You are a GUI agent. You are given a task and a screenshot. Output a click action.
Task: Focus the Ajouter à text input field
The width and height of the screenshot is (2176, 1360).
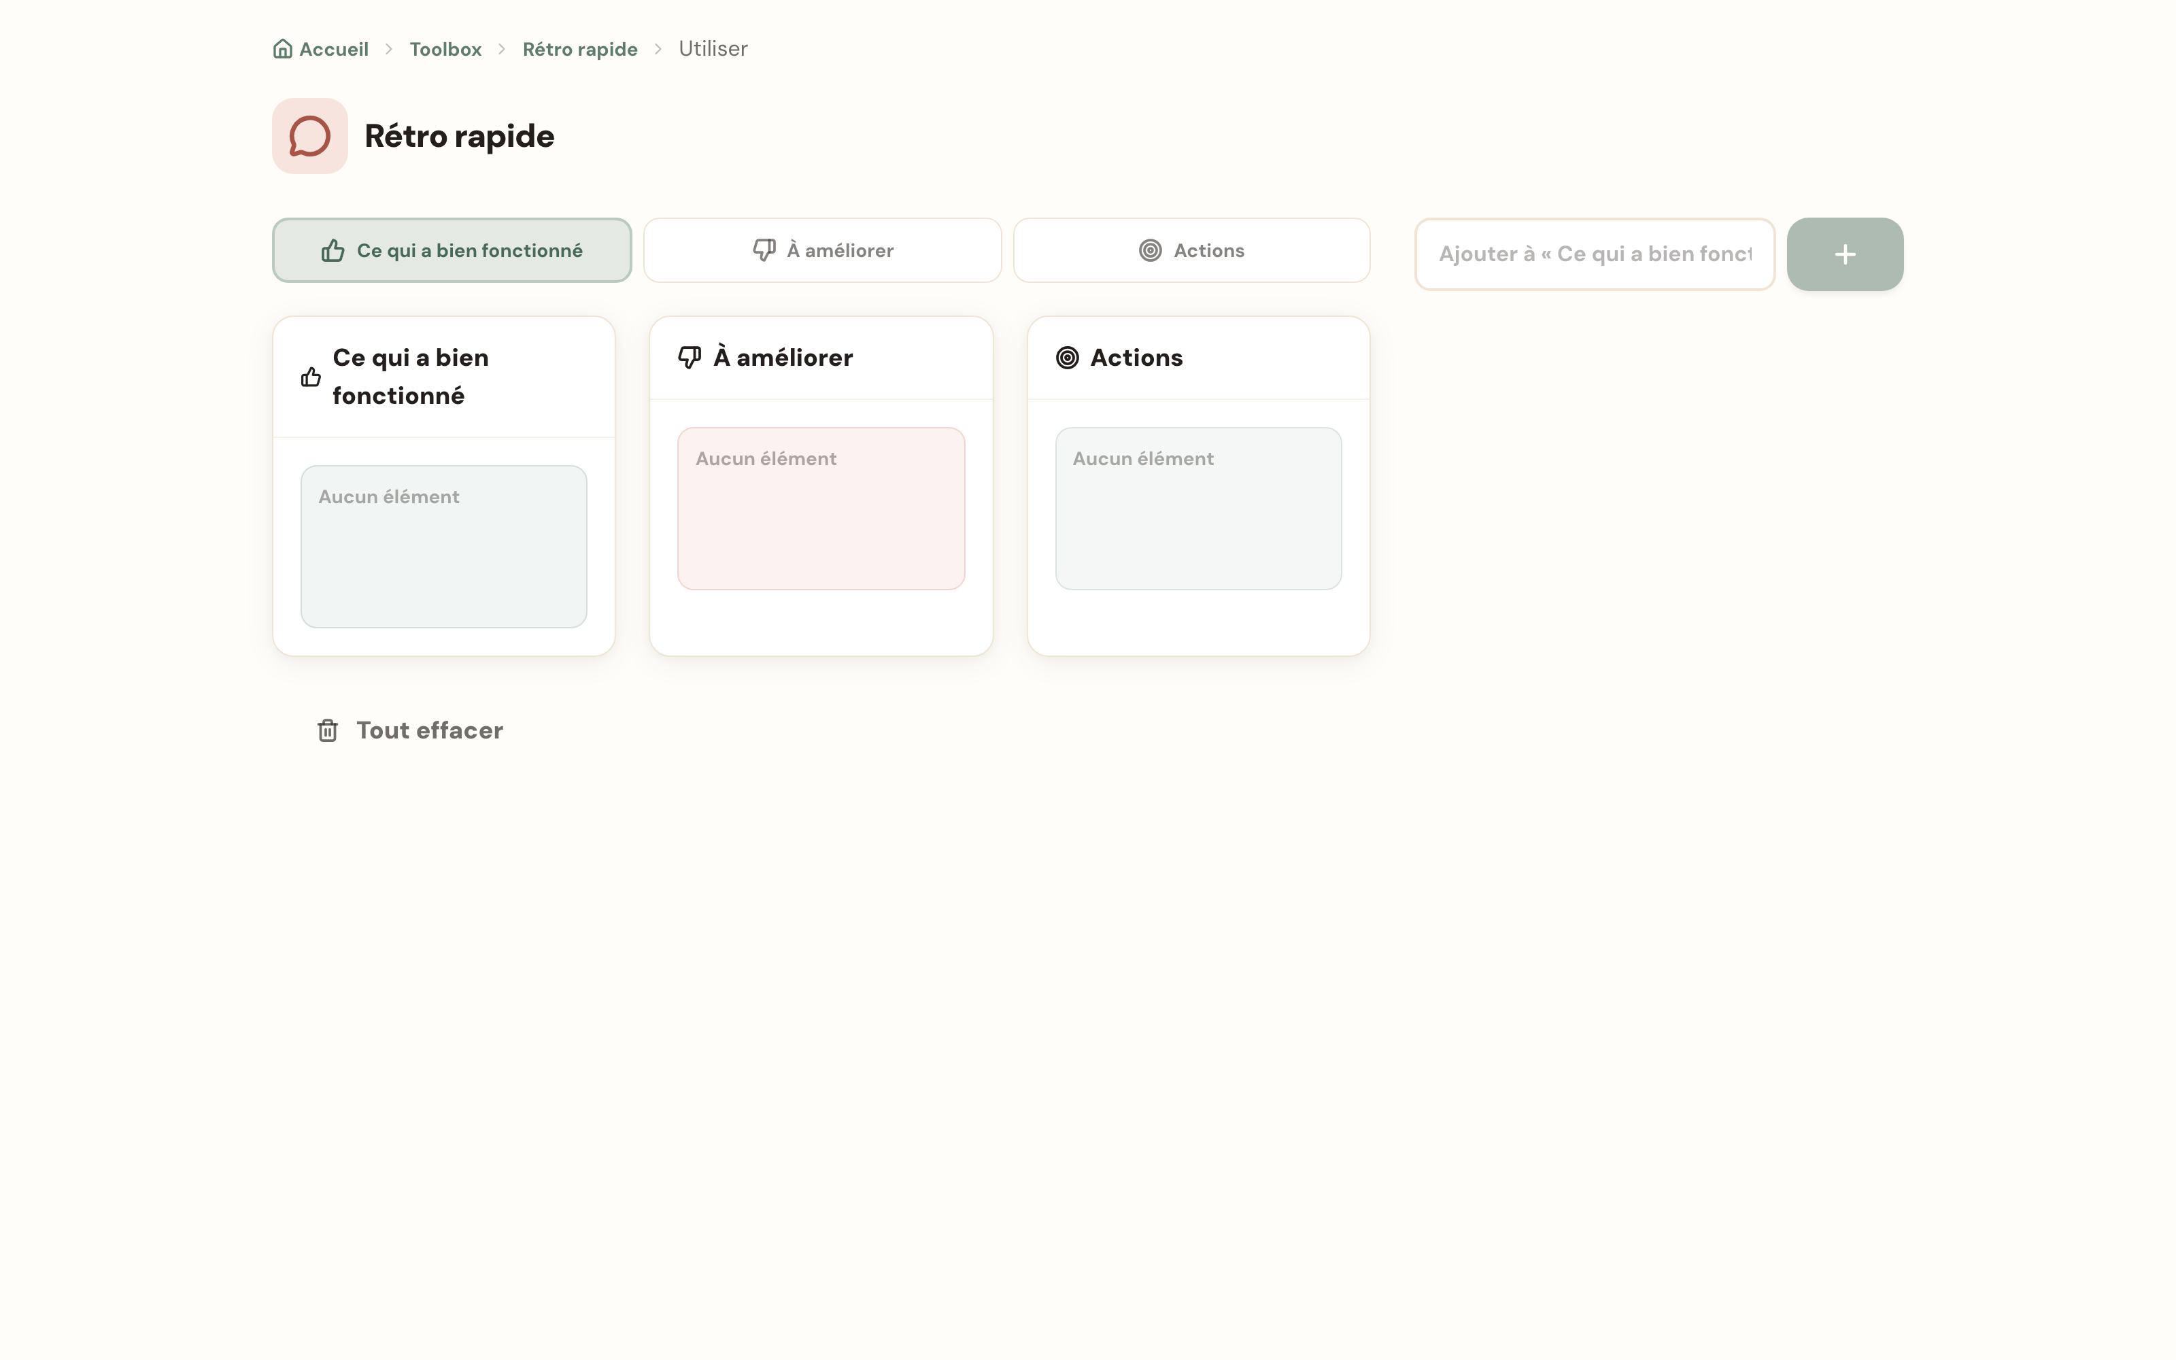pyautogui.click(x=1595, y=254)
